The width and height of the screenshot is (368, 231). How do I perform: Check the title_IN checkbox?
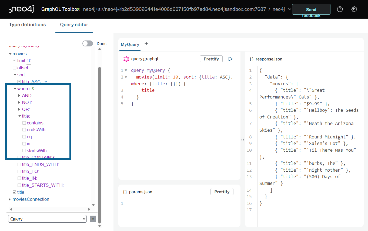(x=19, y=178)
